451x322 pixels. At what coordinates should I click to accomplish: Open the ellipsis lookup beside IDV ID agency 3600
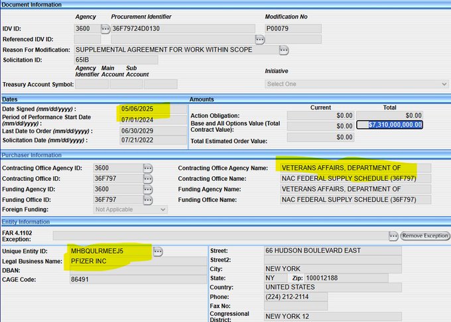(x=105, y=28)
